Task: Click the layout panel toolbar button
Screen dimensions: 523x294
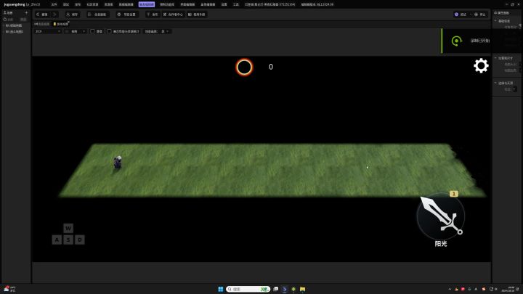Action: 97,15
